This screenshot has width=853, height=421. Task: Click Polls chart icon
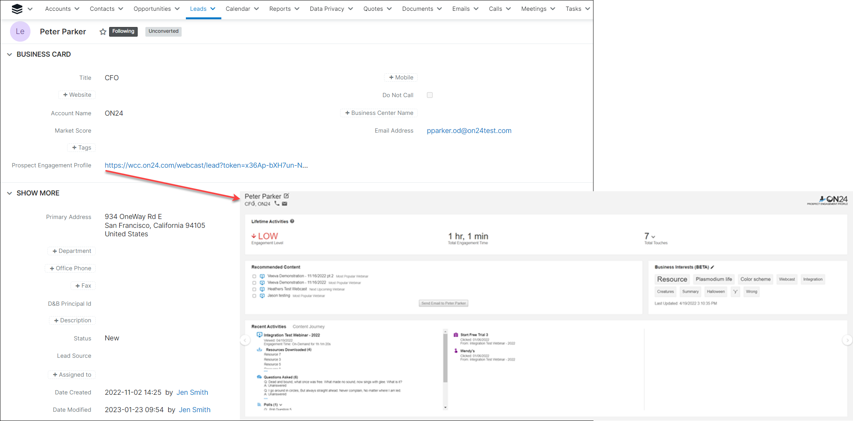point(259,404)
